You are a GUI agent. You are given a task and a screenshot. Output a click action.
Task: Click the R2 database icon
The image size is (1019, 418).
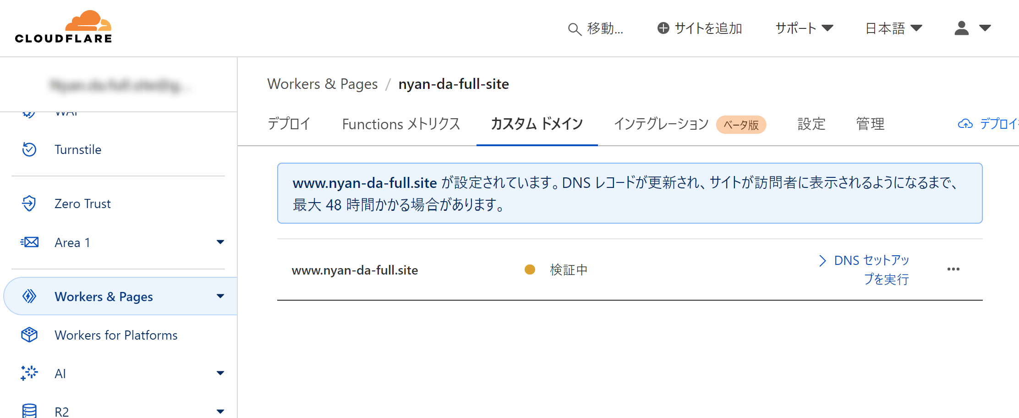tap(29, 411)
